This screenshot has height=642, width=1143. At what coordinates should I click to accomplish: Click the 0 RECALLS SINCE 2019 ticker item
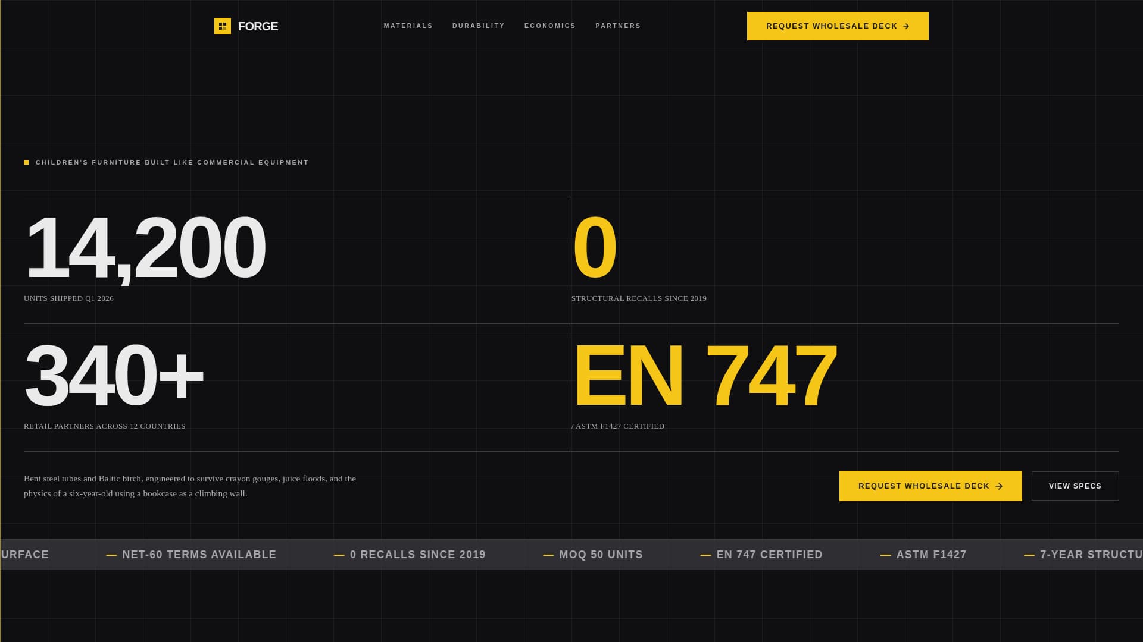tap(417, 555)
